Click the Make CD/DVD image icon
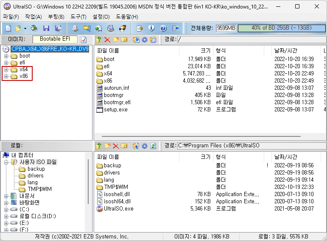This screenshot has height=241, width=327. click(75, 28)
